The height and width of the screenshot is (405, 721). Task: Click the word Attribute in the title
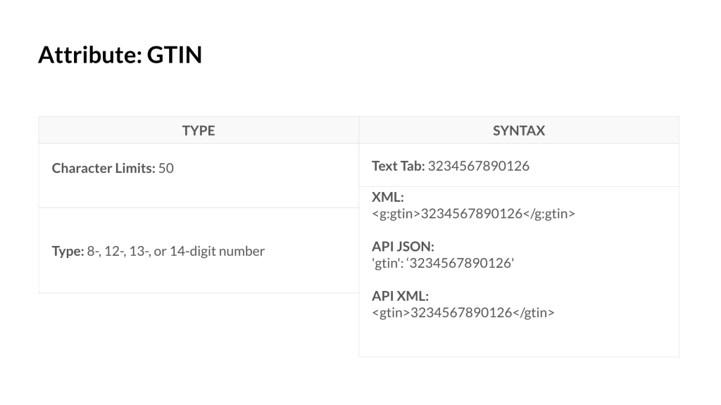click(x=90, y=55)
